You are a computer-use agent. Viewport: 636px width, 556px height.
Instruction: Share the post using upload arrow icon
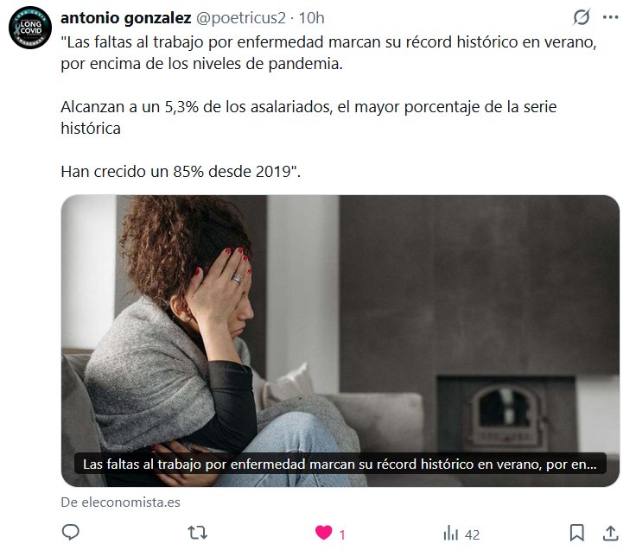(x=610, y=533)
